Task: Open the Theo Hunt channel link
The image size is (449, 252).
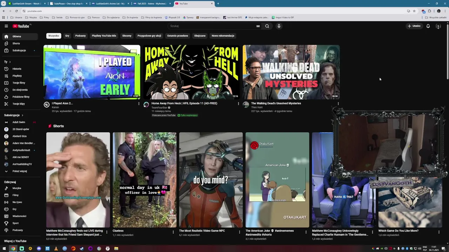Action: pos(257,107)
